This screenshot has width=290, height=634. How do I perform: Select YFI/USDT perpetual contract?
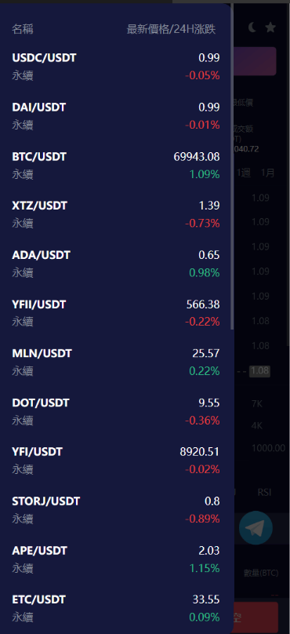115,461
